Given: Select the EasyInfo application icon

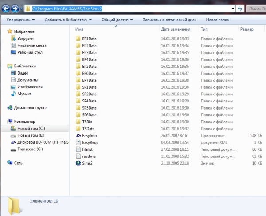Looking at the screenshot, I should (x=78, y=136).
